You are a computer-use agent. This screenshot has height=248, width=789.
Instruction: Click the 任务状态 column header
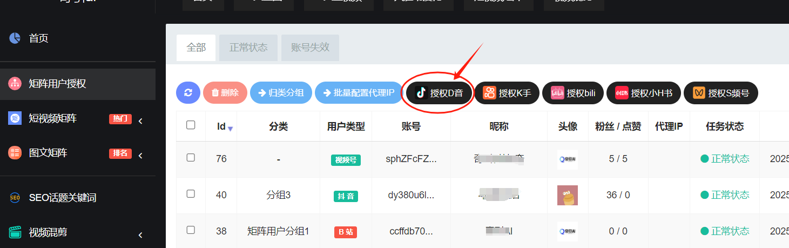(725, 127)
